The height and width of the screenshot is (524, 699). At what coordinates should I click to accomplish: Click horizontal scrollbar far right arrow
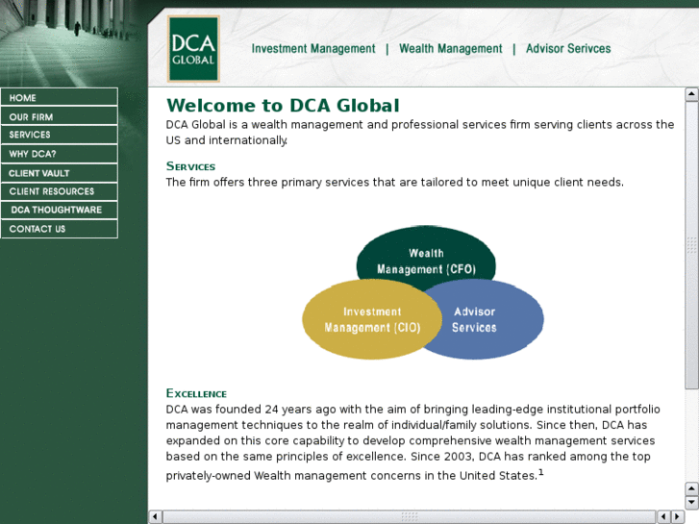(678, 517)
